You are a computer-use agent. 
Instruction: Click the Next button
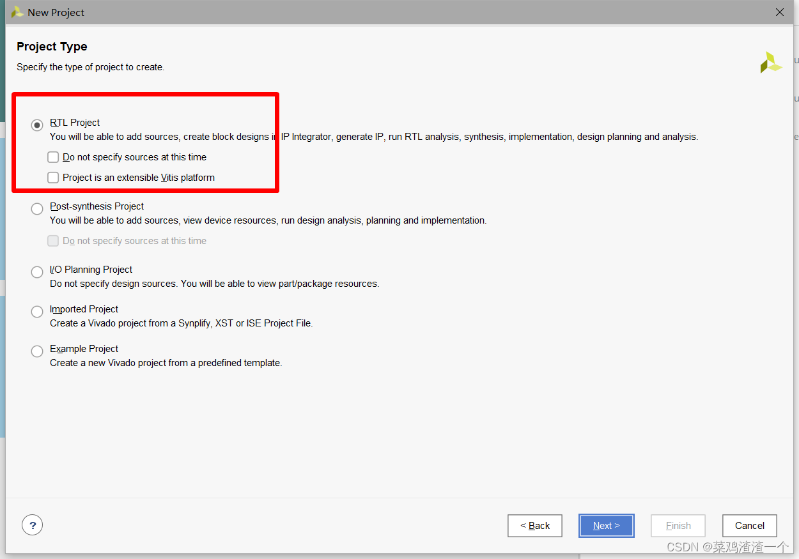[607, 526]
